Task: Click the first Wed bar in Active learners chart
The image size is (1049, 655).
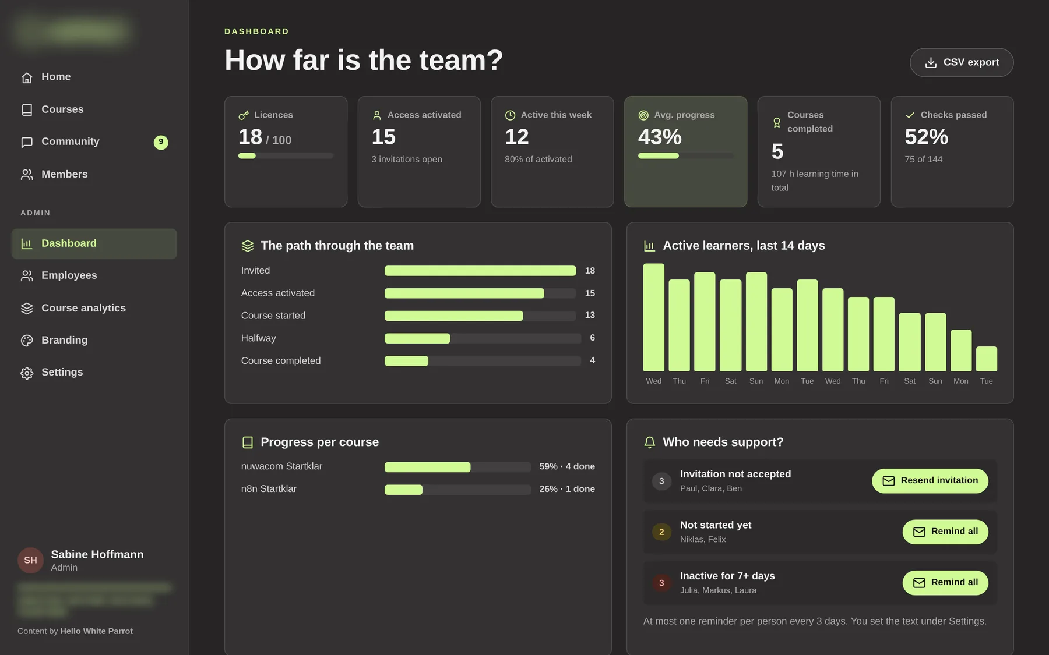Action: click(653, 317)
